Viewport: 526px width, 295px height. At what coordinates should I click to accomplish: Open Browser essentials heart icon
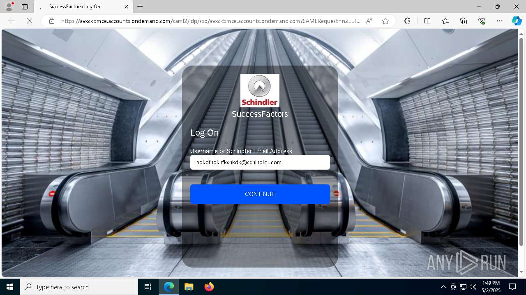pyautogui.click(x=482, y=21)
